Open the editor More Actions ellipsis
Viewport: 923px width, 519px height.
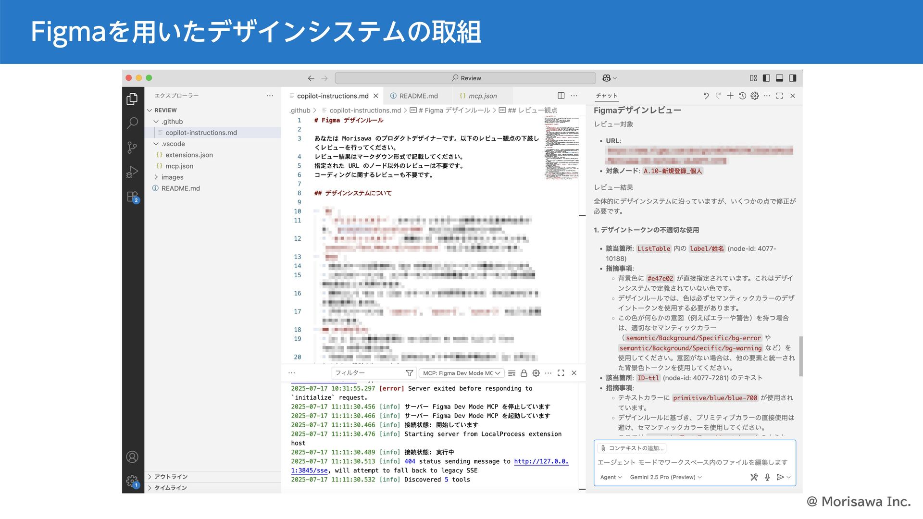[574, 96]
